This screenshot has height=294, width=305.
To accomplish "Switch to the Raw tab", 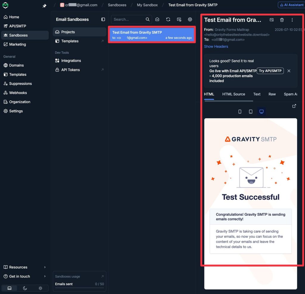I will [272, 94].
